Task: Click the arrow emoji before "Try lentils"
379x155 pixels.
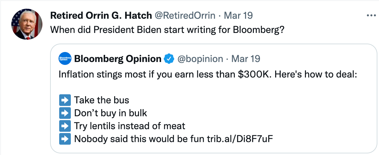Action: coord(65,126)
